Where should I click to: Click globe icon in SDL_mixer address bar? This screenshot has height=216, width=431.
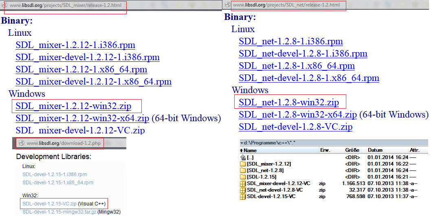[x=4, y=5]
